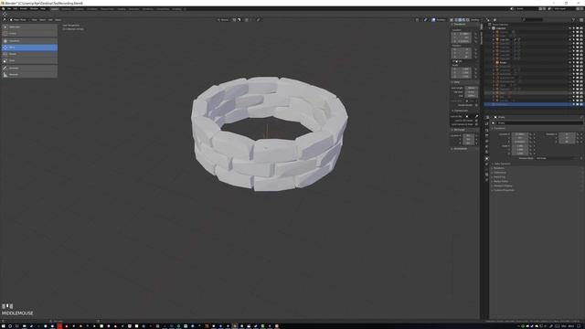Click the highlighted active tool in shelf
This screenshot has width=585, height=329.
29,48
